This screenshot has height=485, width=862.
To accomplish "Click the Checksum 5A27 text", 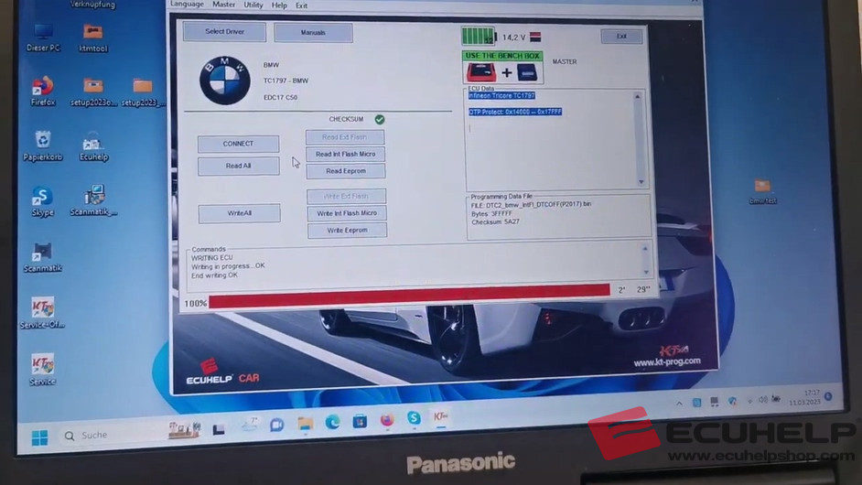I will click(x=495, y=222).
